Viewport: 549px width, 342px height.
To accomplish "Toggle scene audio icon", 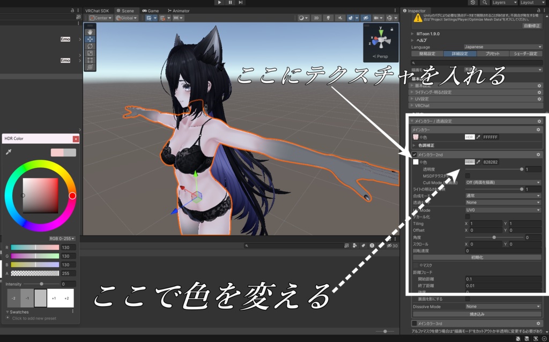I will [x=339, y=18].
